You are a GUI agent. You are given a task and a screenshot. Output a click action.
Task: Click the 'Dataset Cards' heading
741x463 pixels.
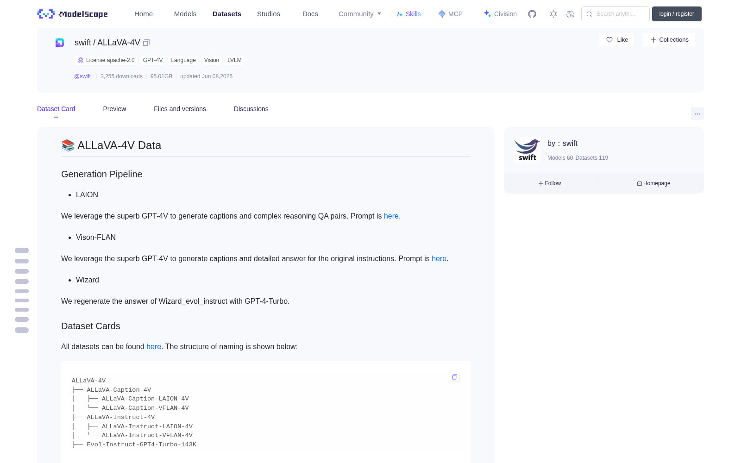coord(91,326)
